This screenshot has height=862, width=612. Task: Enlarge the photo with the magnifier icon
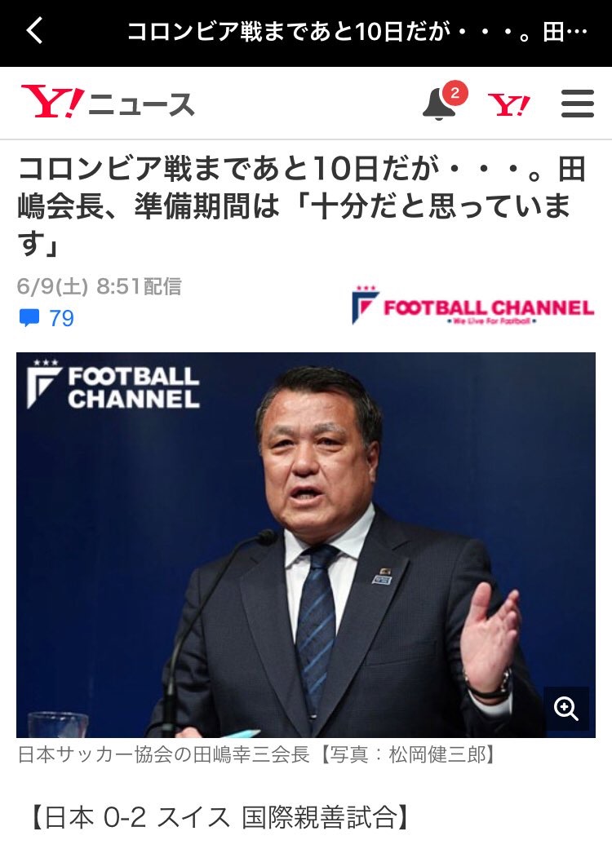[x=566, y=709]
